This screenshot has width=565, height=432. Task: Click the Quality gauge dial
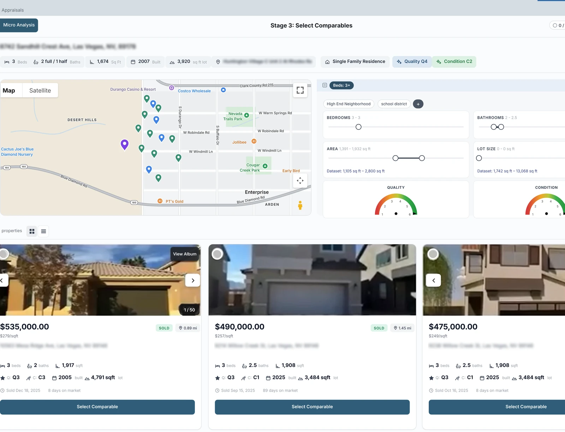click(396, 204)
